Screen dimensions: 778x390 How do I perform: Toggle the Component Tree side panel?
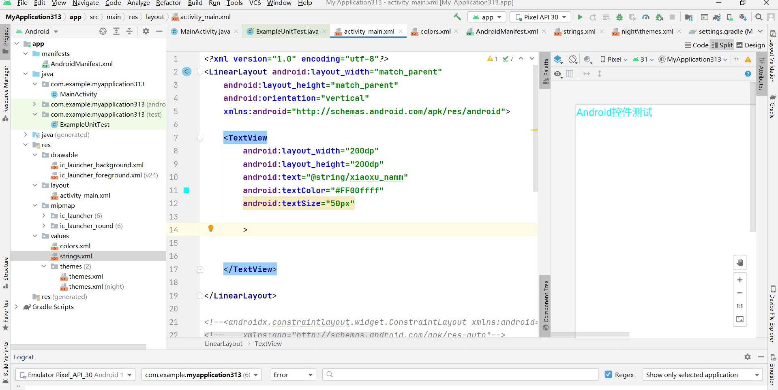pos(546,306)
